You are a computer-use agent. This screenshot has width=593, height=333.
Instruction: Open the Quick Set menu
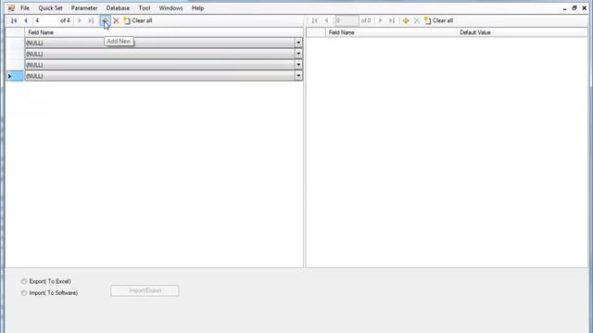[50, 8]
